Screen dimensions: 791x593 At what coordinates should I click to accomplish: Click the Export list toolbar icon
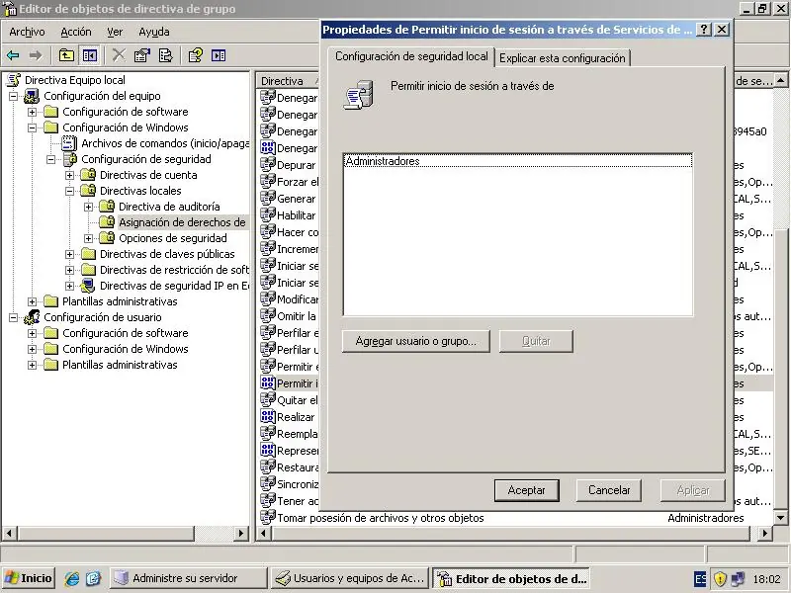[x=165, y=55]
